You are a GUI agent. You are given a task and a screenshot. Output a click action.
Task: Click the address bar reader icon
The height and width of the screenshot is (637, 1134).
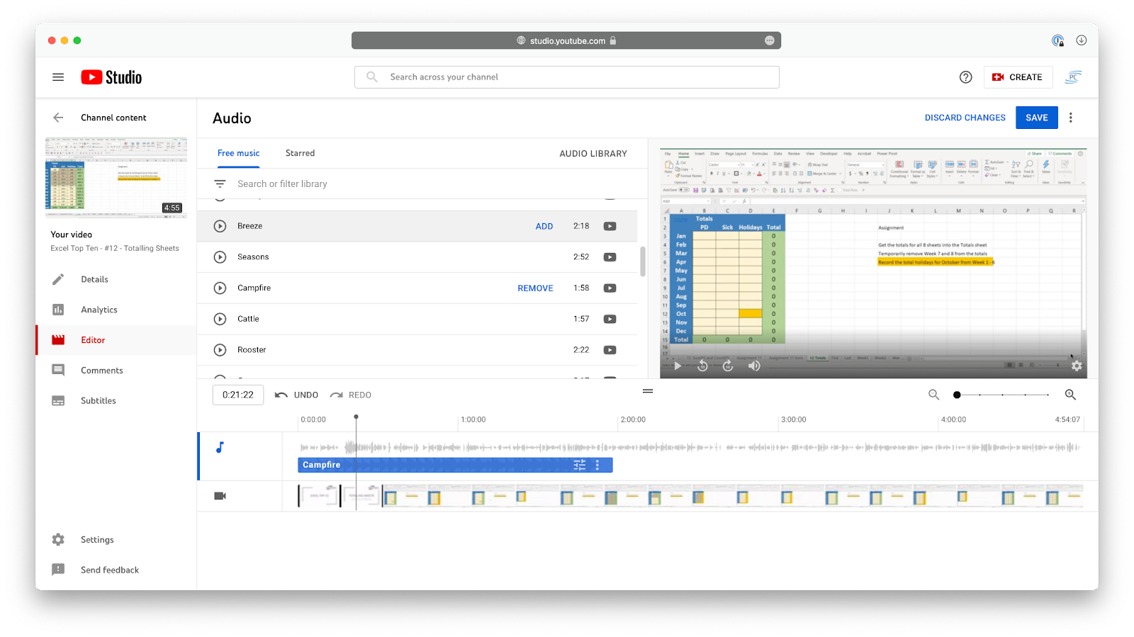(769, 40)
